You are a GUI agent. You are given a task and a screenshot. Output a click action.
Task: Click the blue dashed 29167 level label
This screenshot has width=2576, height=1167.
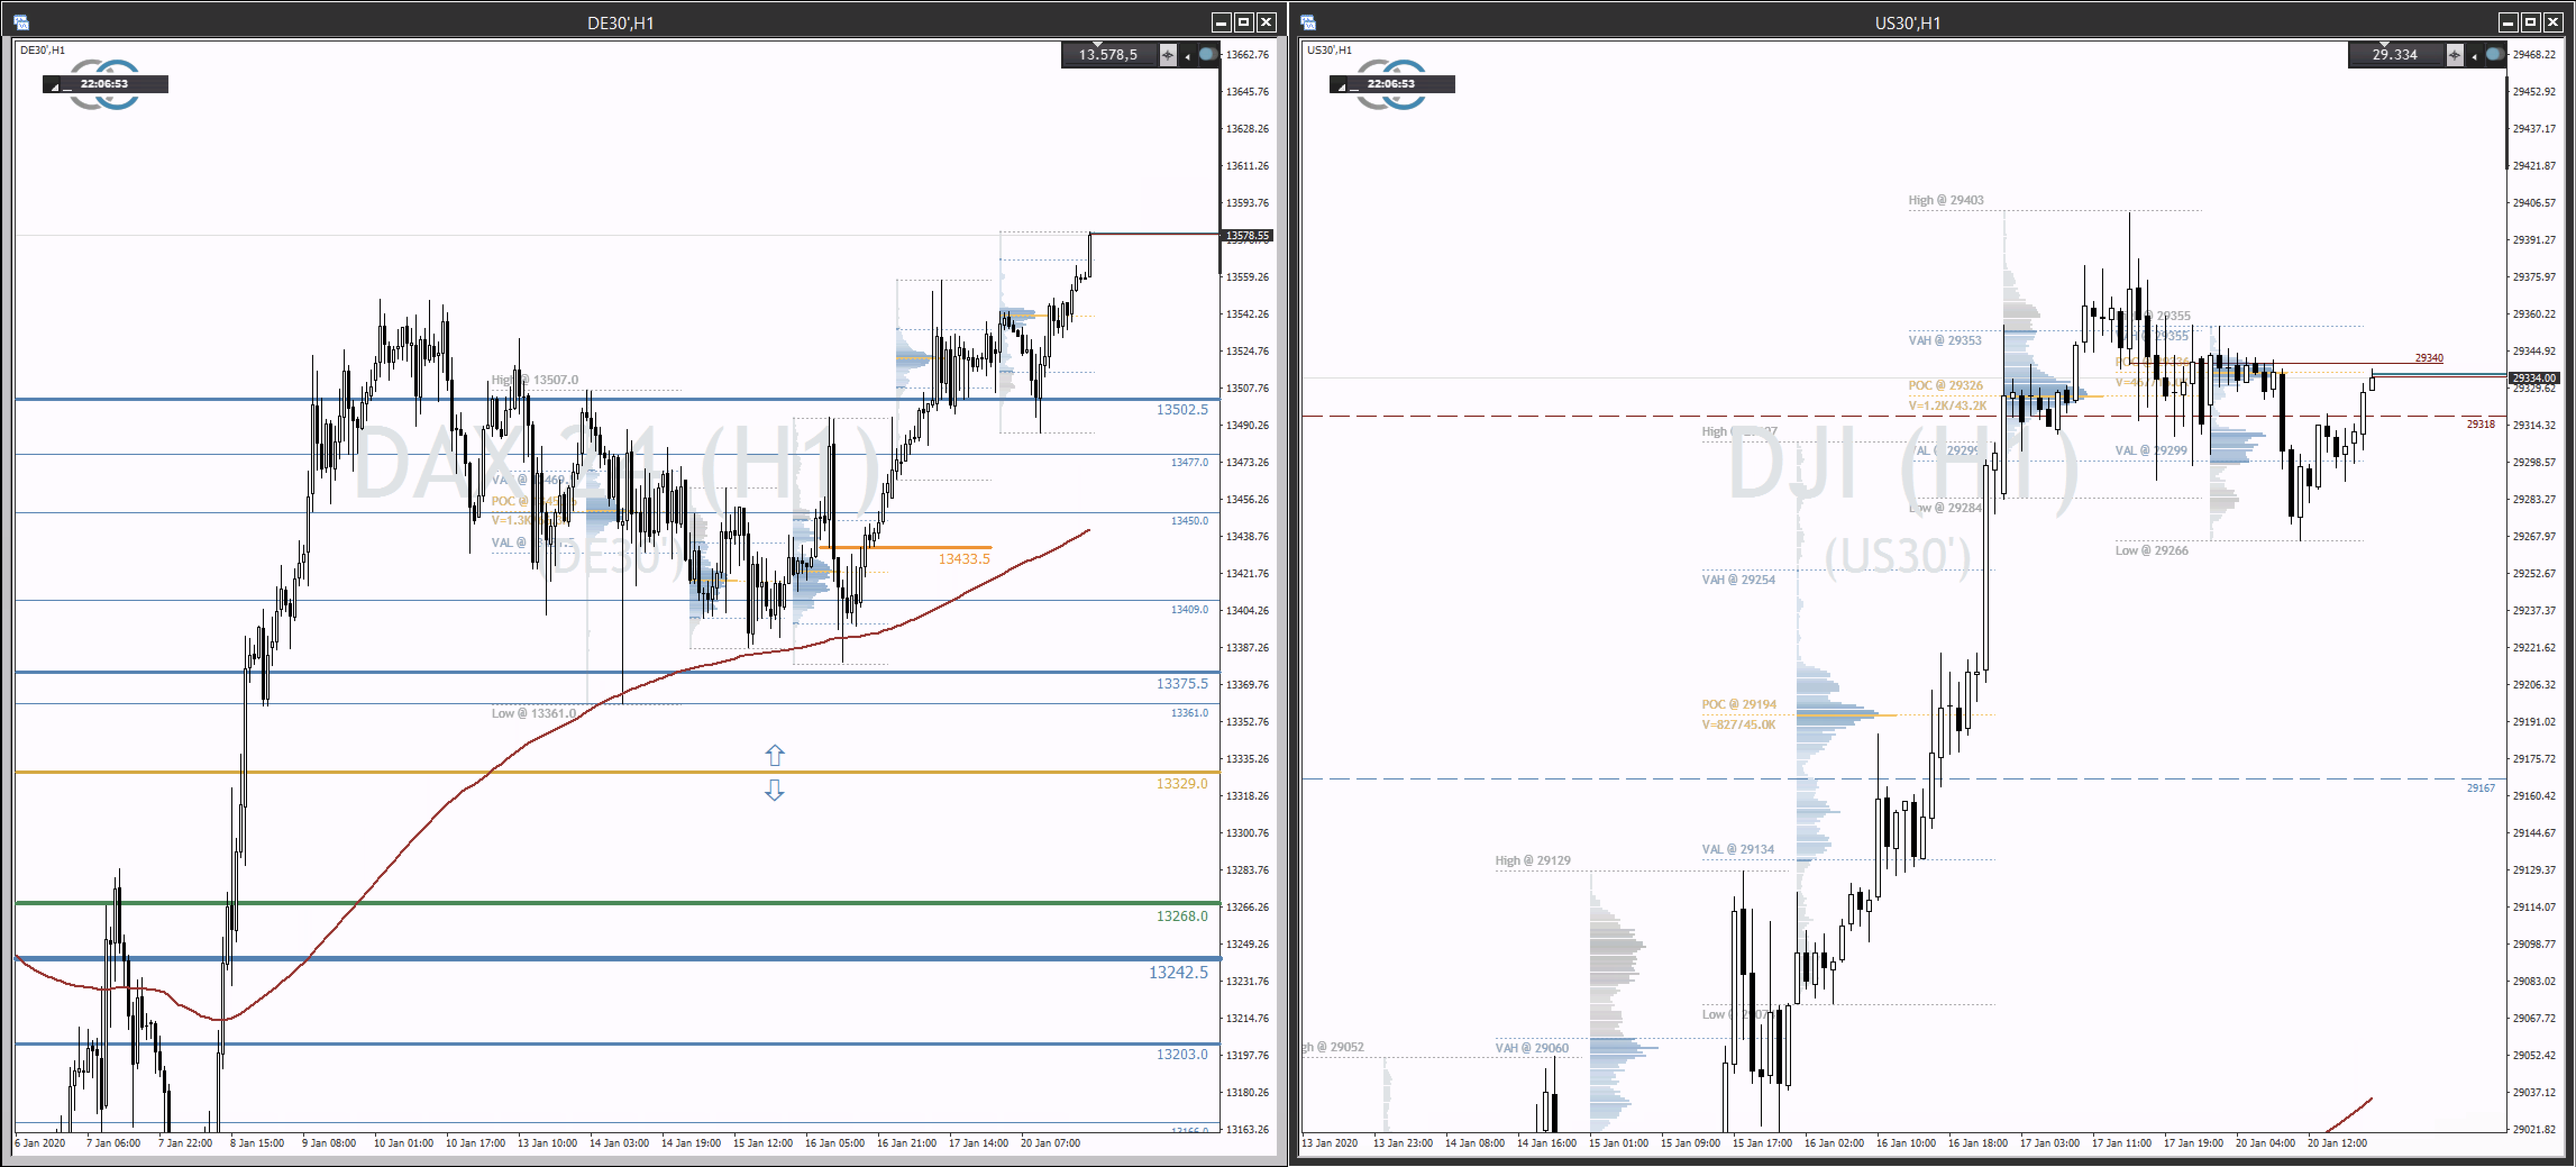(2480, 788)
